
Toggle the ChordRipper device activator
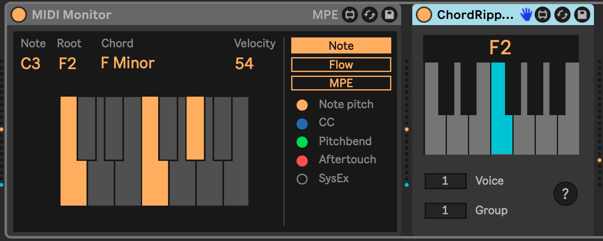coord(424,15)
